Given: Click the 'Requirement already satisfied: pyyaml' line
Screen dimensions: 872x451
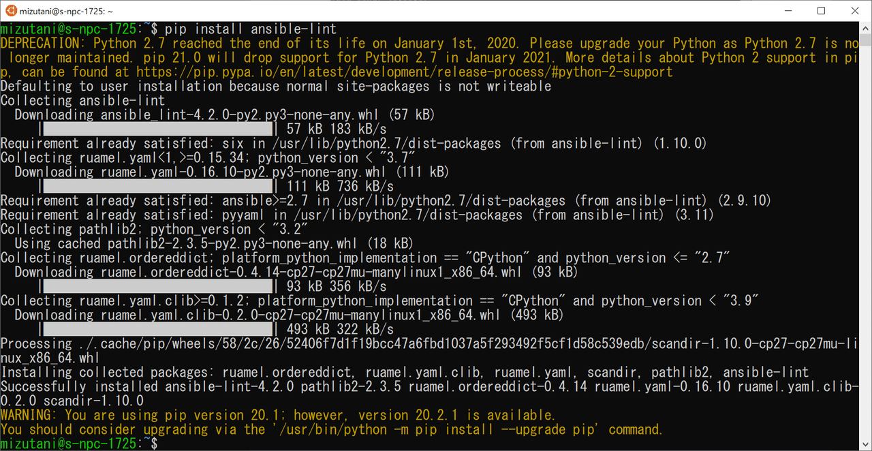Looking at the screenshot, I should pos(357,215).
